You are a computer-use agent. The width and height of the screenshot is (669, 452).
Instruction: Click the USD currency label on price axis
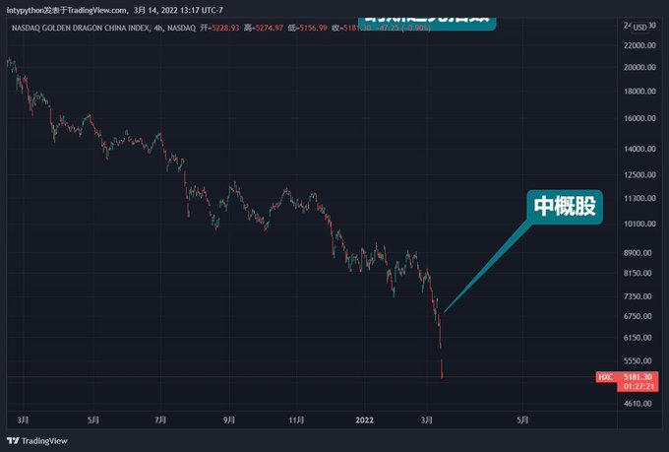point(639,28)
